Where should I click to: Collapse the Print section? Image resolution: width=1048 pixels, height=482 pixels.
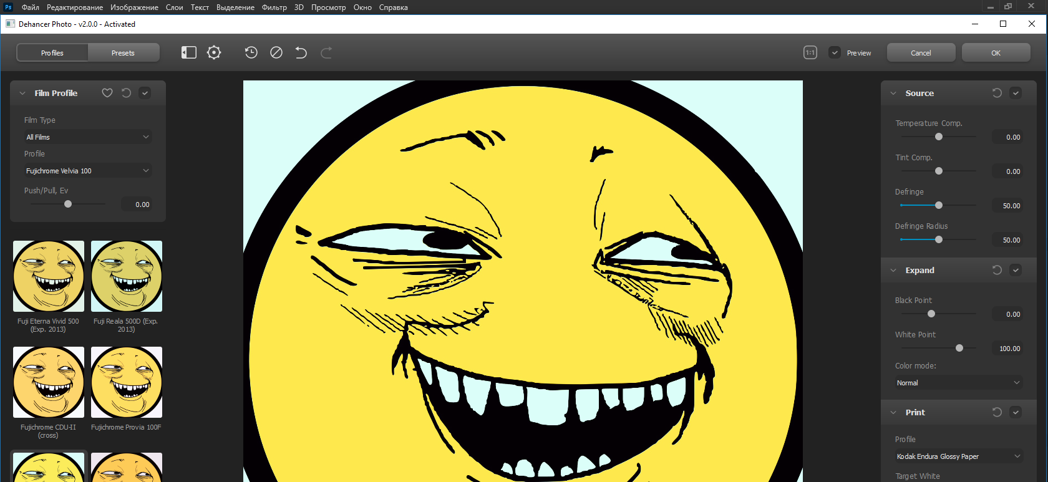(x=893, y=412)
